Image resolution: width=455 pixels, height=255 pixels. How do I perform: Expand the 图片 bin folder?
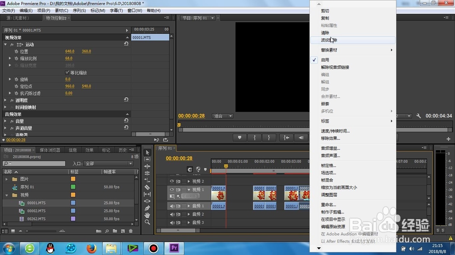coord(6,179)
